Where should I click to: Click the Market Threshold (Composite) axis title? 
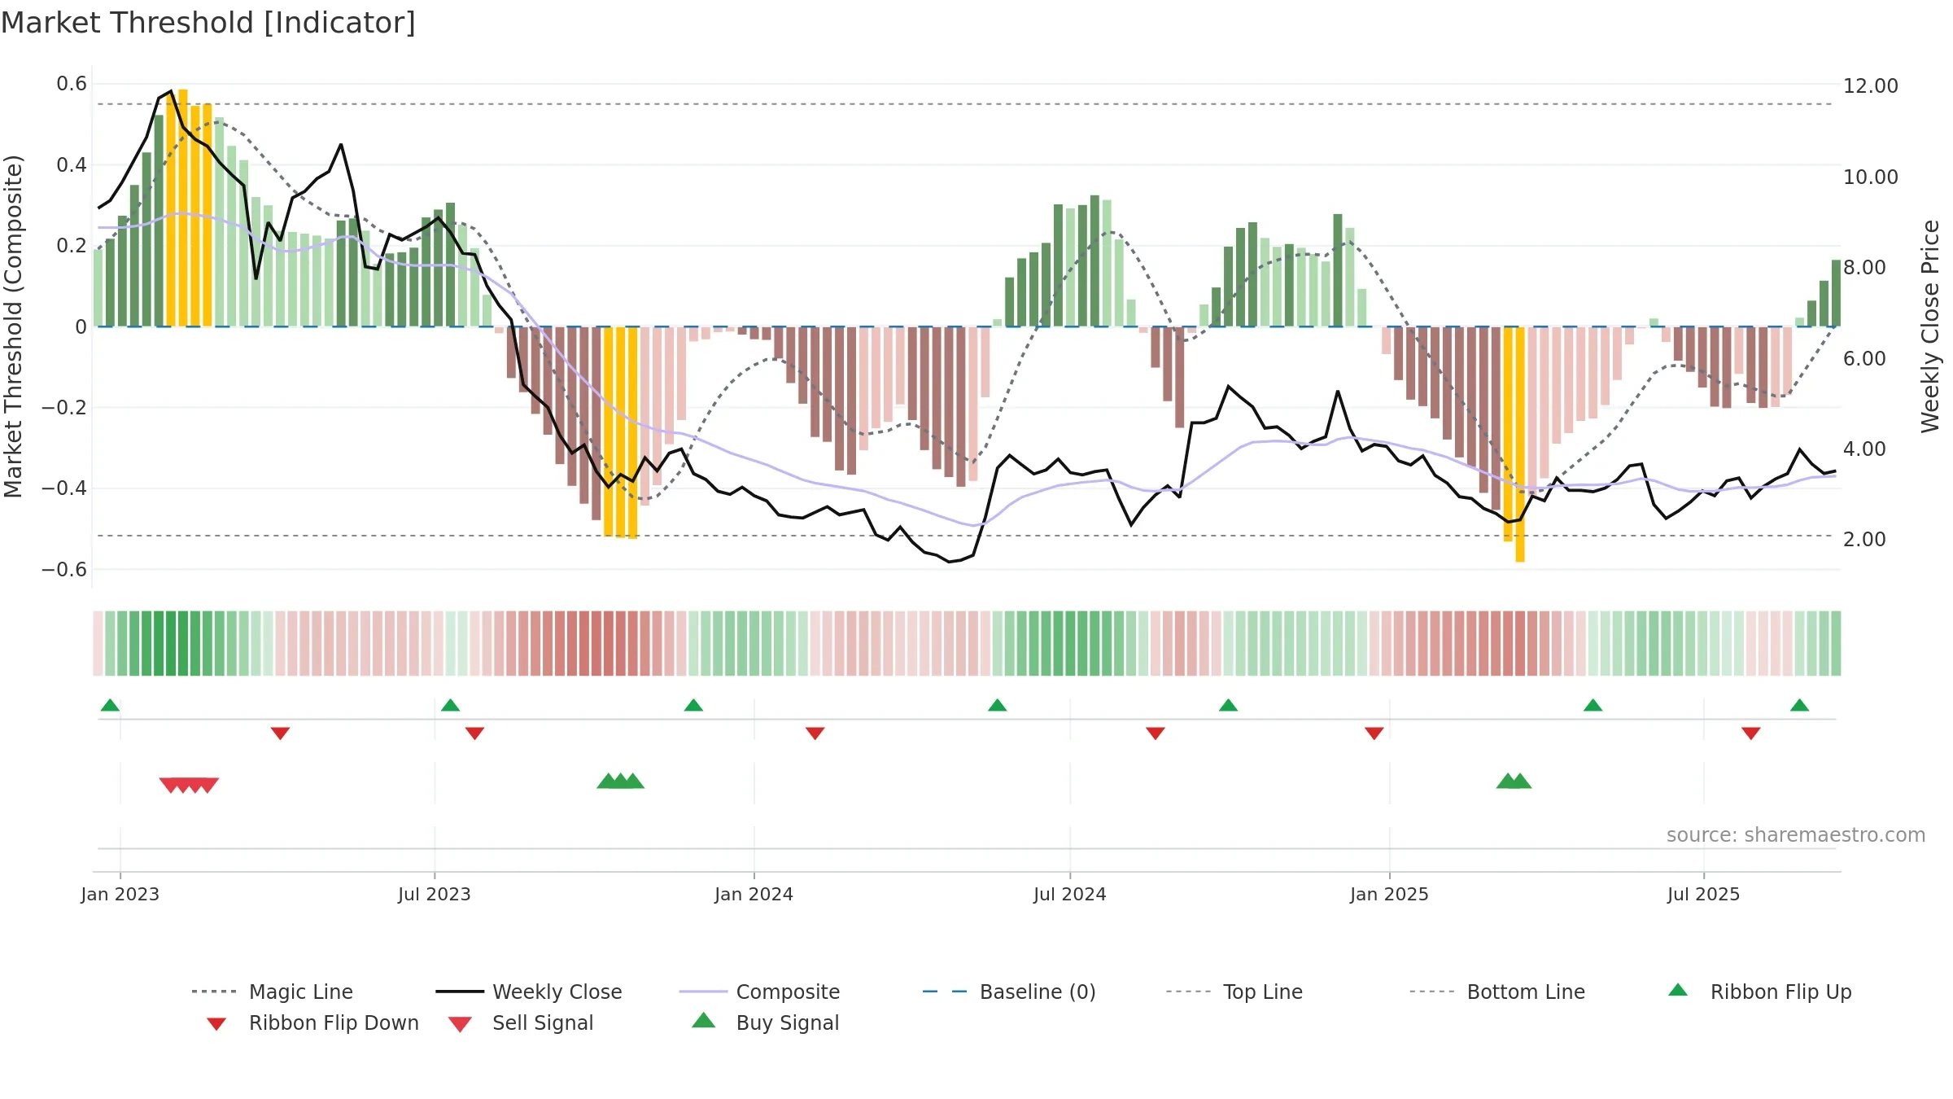click(13, 326)
